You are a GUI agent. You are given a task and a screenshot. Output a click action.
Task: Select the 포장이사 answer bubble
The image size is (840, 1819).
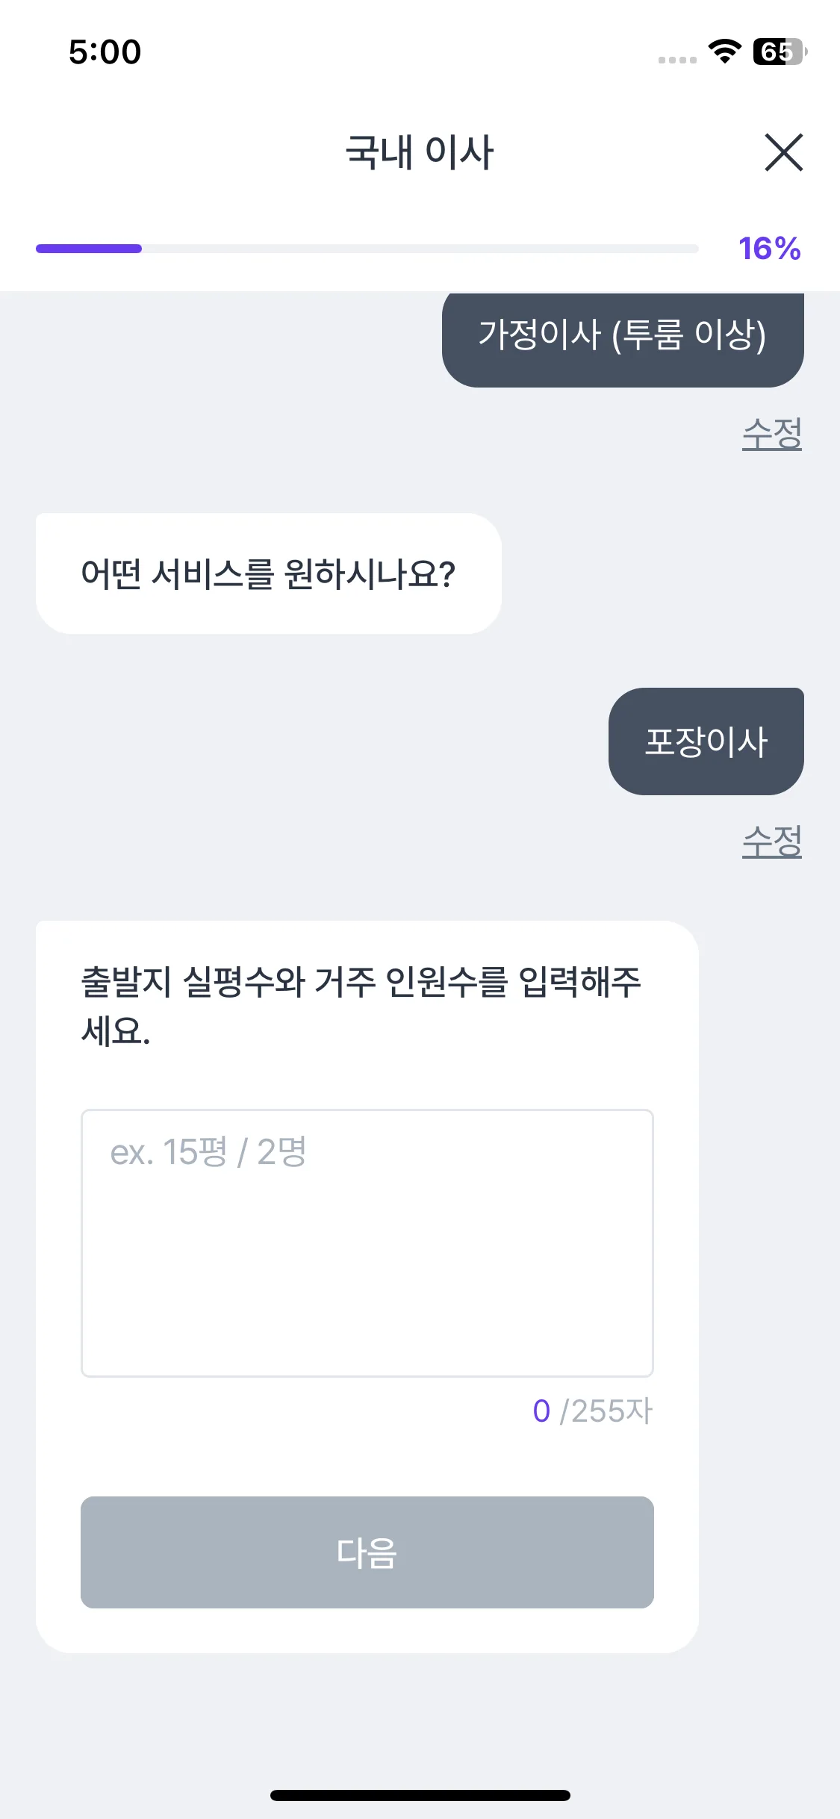pyautogui.click(x=706, y=741)
